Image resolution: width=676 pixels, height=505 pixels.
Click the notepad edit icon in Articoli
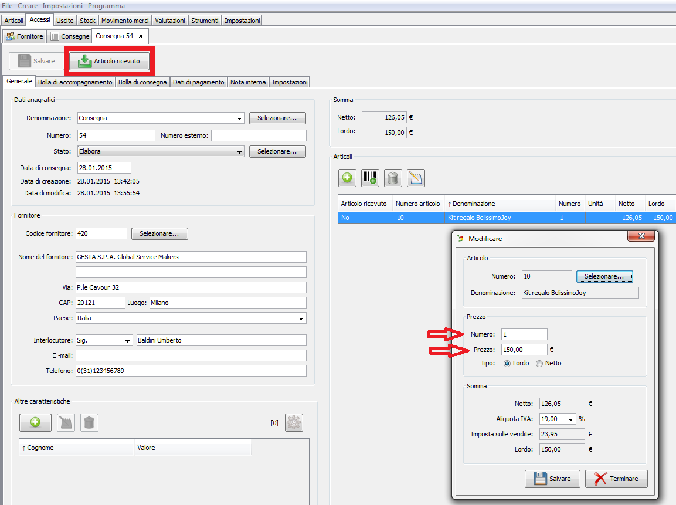pos(416,178)
